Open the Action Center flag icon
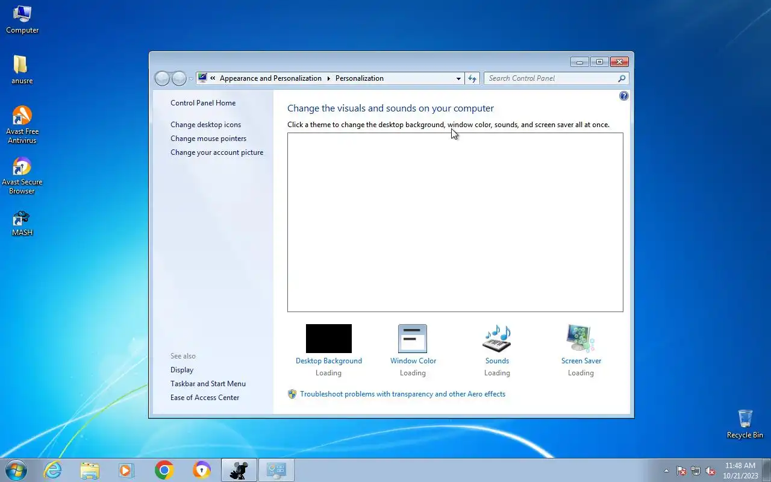This screenshot has height=482, width=771. (681, 471)
